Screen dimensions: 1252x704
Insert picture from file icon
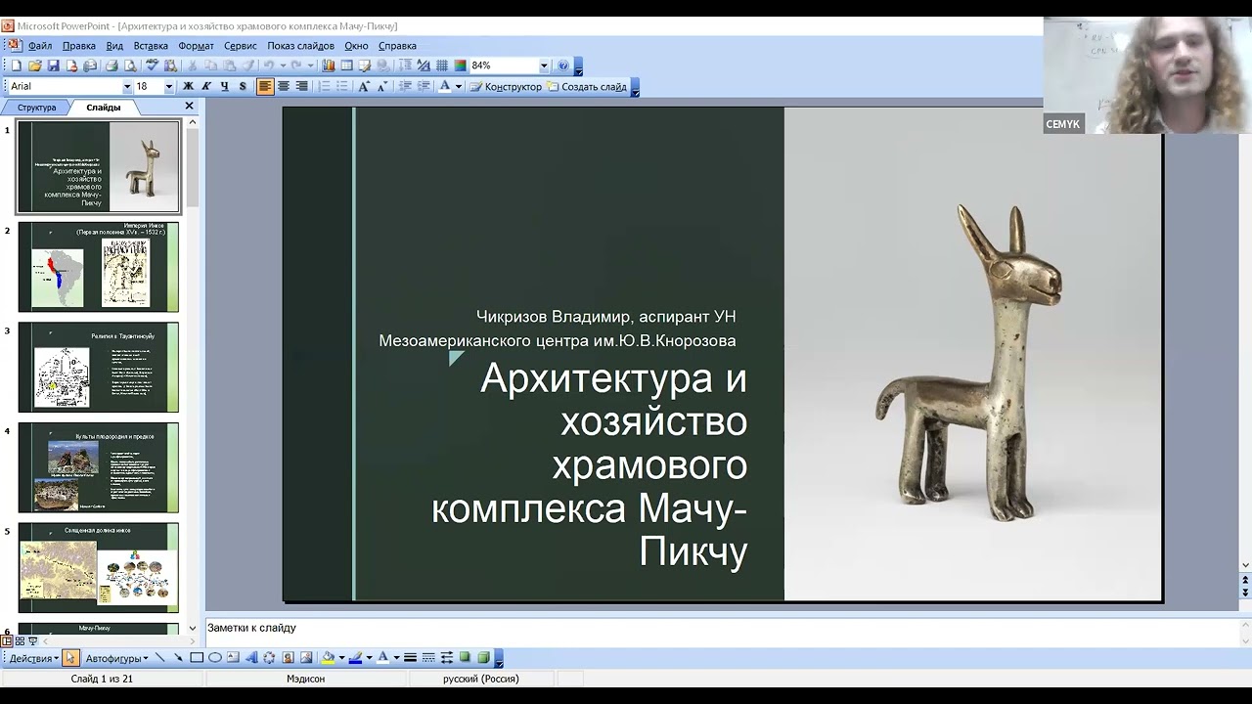306,658
